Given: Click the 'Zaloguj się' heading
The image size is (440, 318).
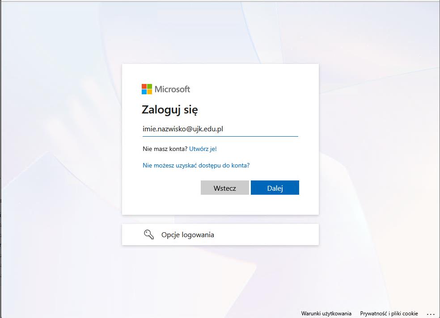Looking at the screenshot, I should pos(170,109).
